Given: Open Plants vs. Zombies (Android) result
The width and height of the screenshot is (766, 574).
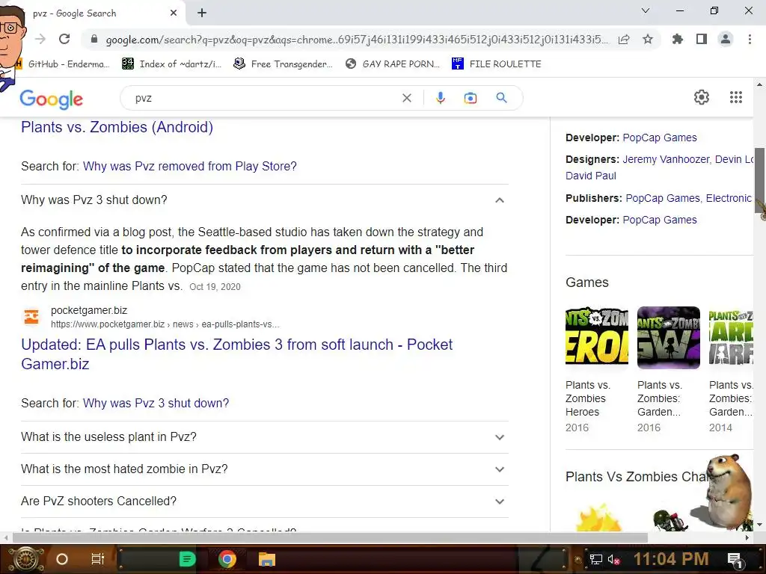Looking at the screenshot, I should pyautogui.click(x=117, y=127).
